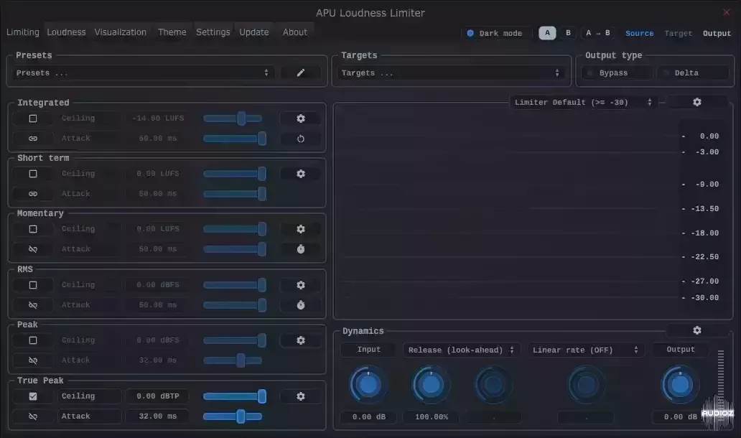Open True Peak section gear settings
The height and width of the screenshot is (438, 741).
click(301, 396)
